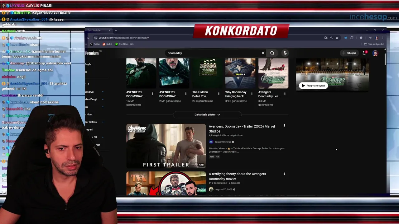The image size is (399, 224).
Task: Start voice search with the microphone icon
Action: click(285, 53)
